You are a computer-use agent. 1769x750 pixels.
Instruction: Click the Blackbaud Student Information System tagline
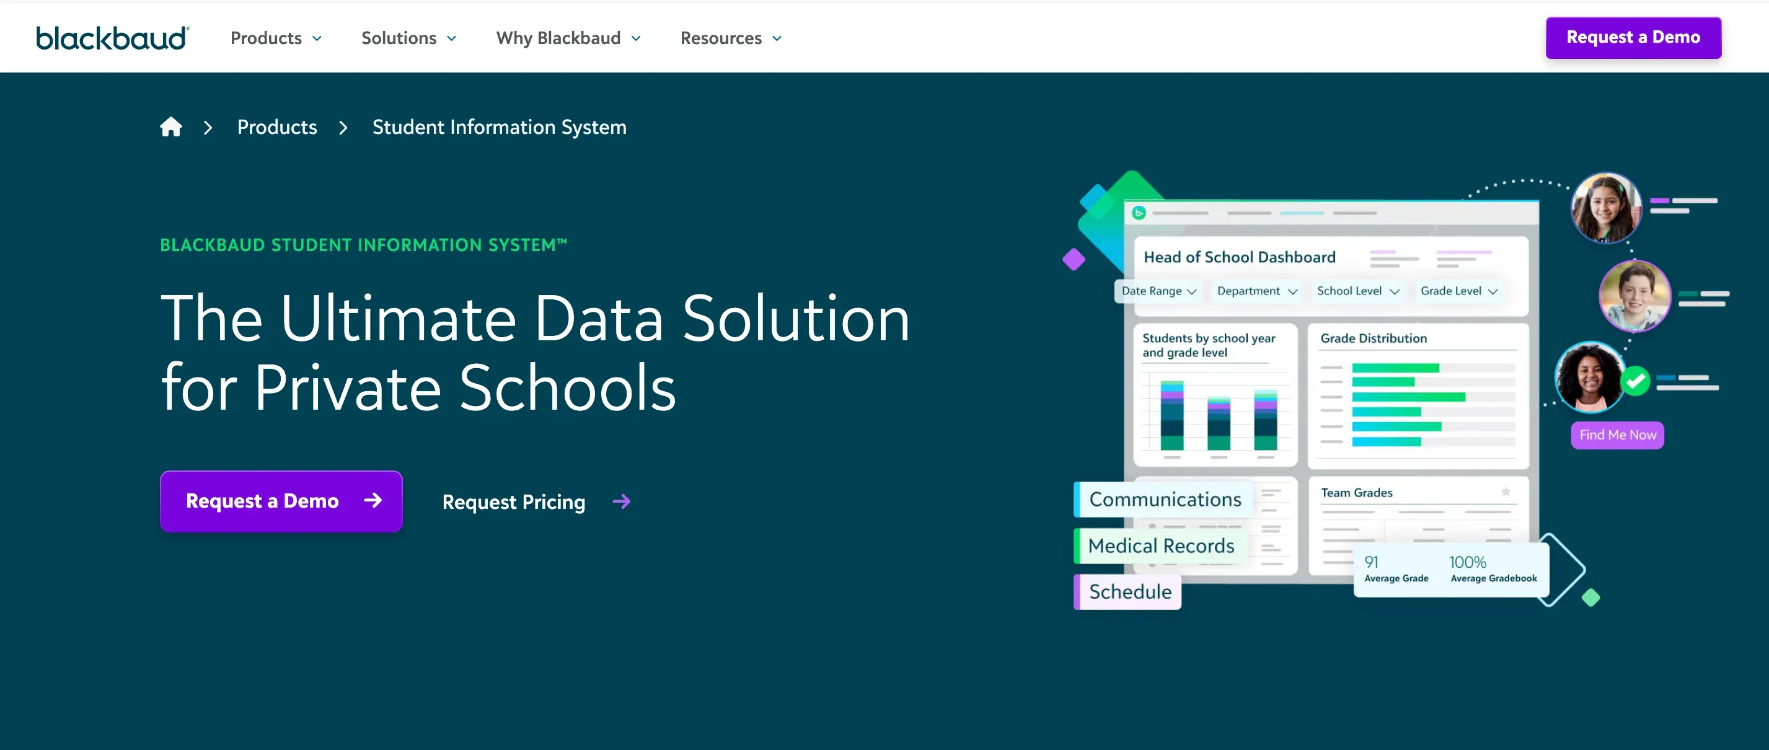pyautogui.click(x=363, y=245)
